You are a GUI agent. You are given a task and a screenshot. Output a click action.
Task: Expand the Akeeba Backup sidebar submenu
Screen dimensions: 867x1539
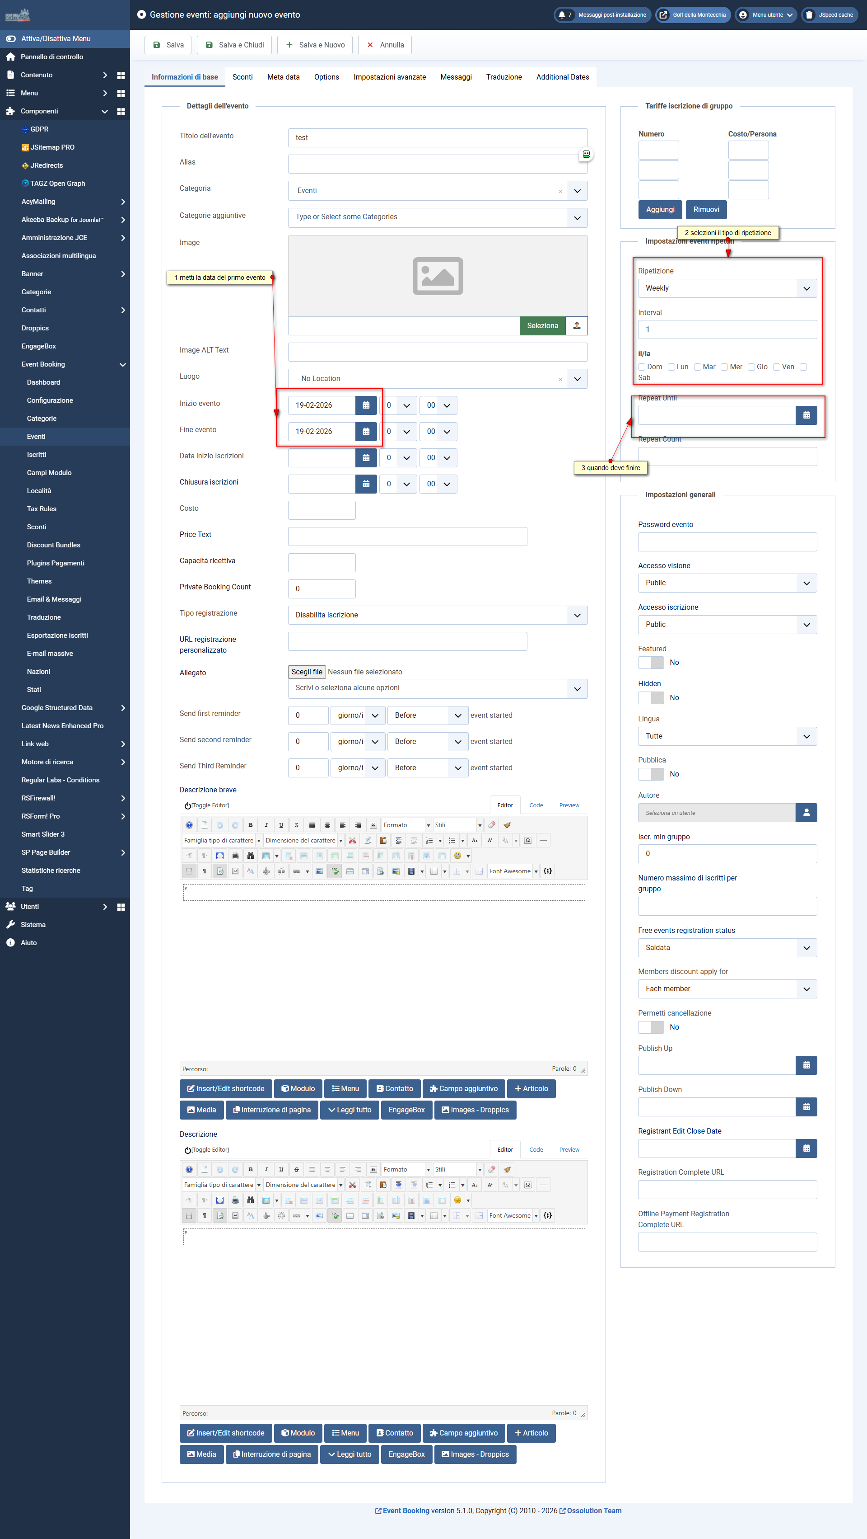[x=123, y=220]
